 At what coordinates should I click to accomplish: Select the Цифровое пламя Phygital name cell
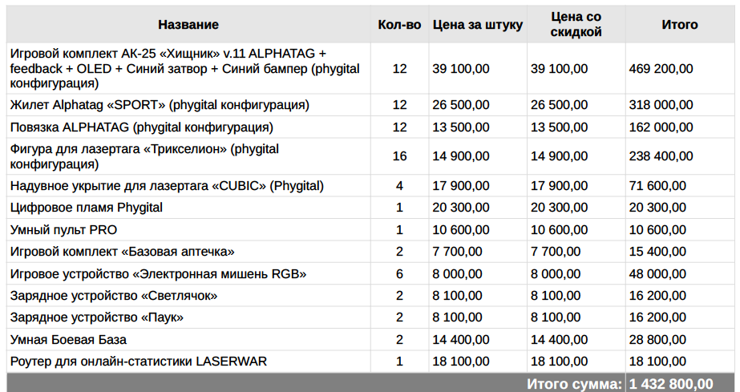[x=87, y=208]
